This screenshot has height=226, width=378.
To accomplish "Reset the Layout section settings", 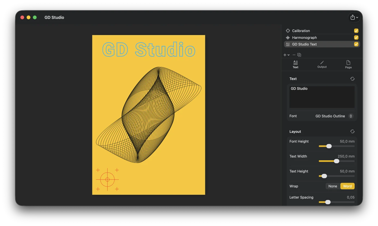I will [352, 131].
